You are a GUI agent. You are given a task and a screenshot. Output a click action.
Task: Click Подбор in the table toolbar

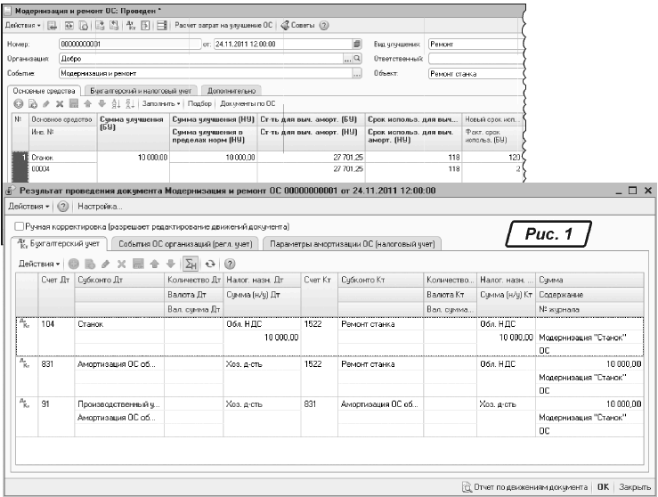tap(199, 103)
